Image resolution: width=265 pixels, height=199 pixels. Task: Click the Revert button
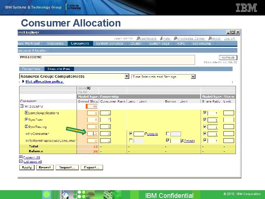click(x=45, y=168)
